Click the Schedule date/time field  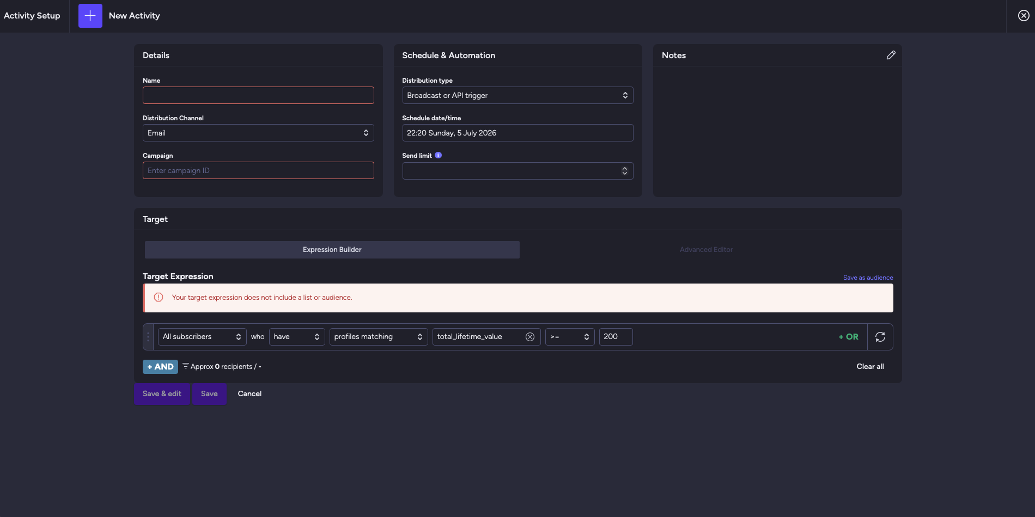point(517,133)
